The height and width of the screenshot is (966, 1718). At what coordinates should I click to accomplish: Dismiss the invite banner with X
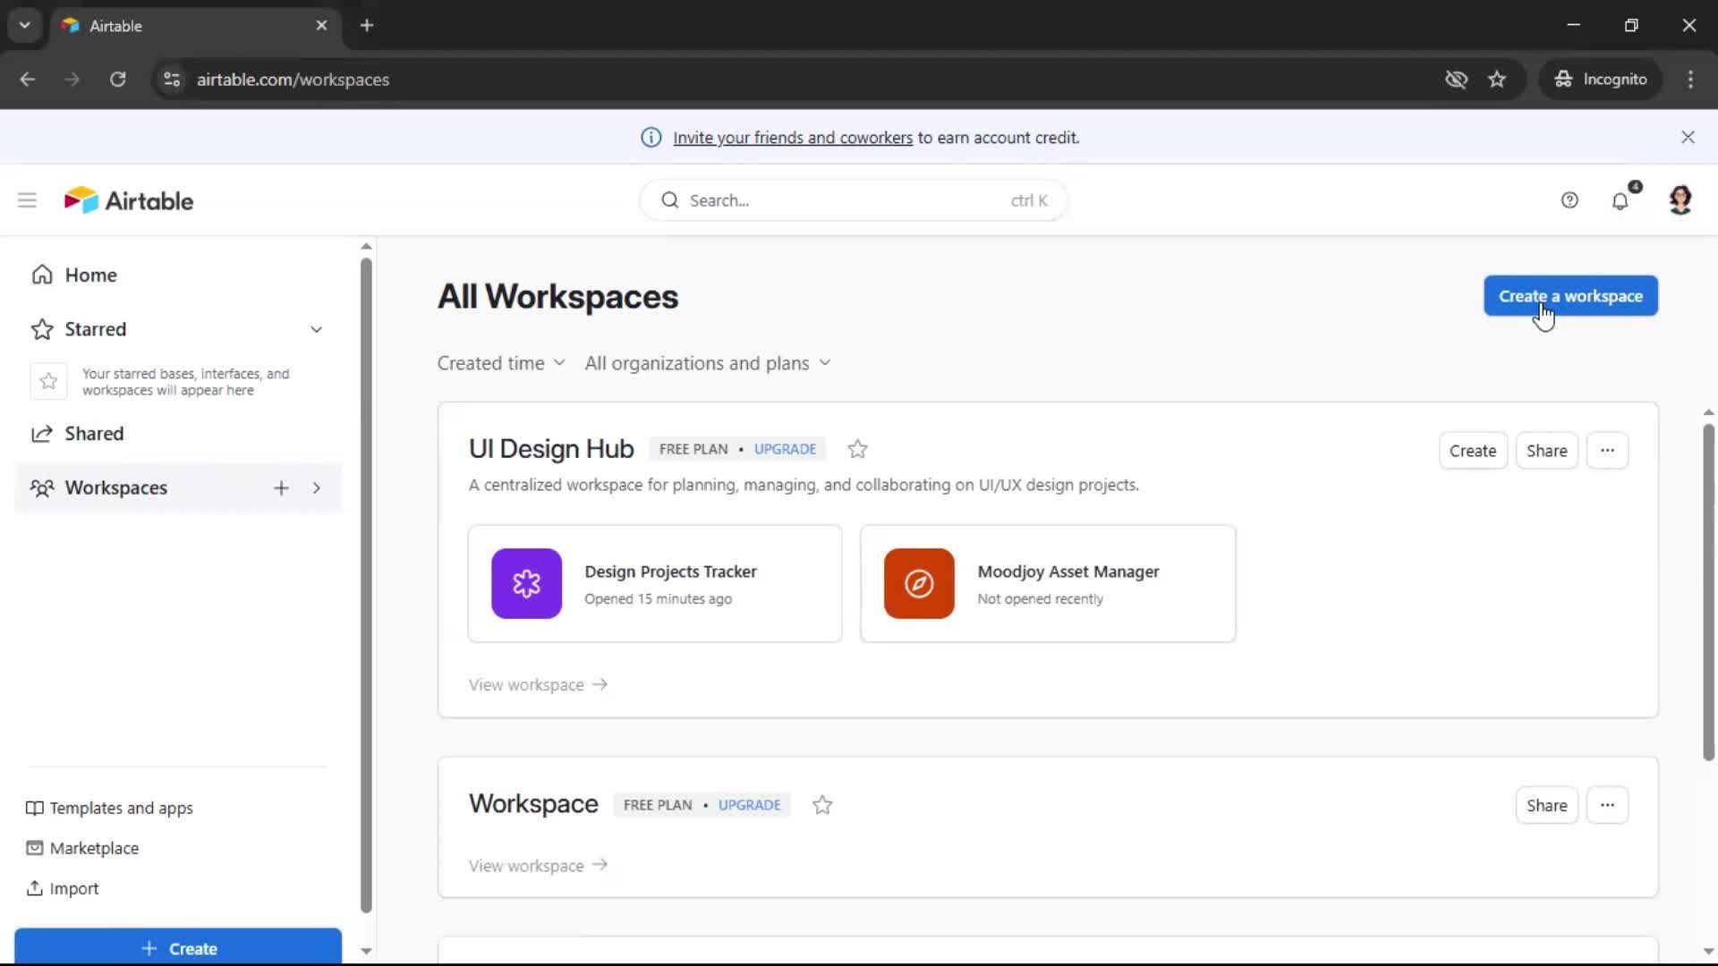tap(1688, 137)
